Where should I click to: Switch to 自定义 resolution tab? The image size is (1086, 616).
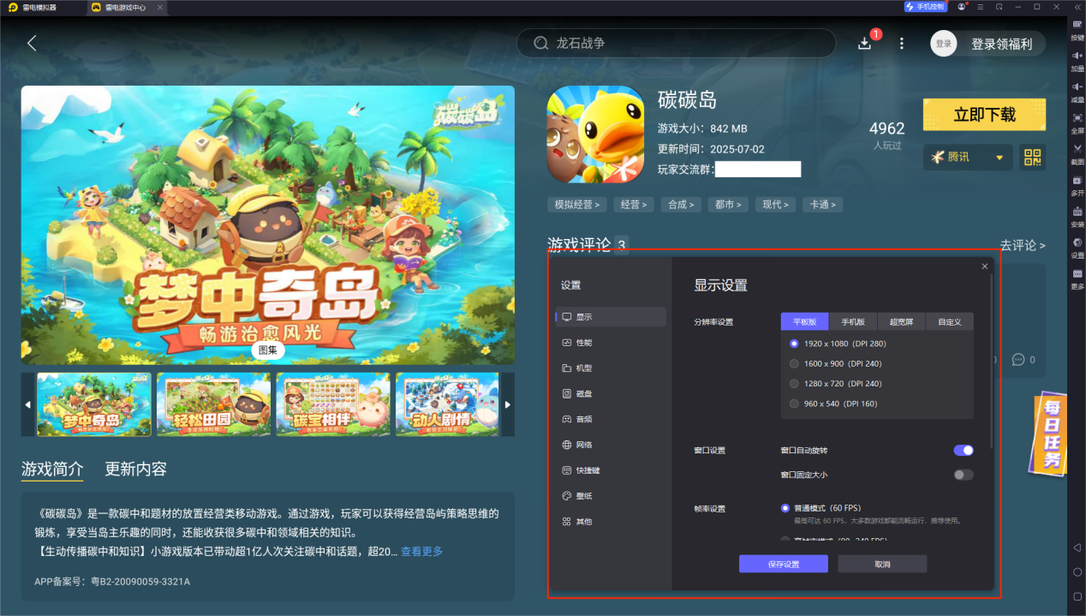pos(950,322)
